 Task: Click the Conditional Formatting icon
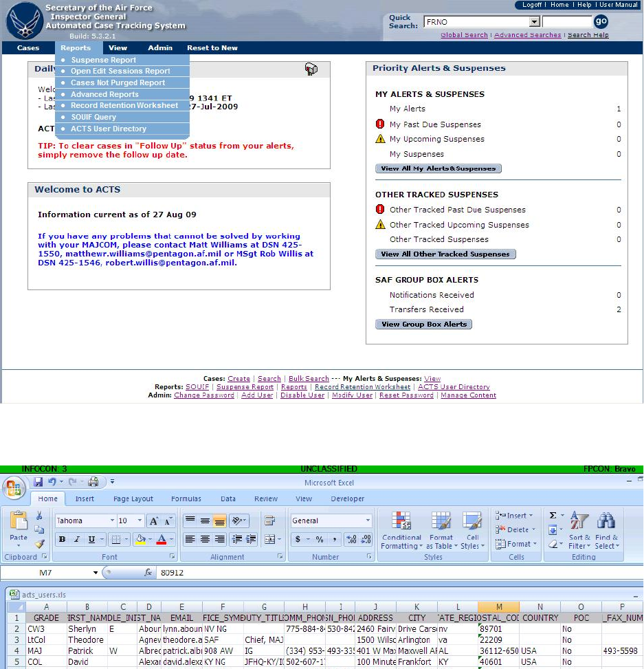click(x=401, y=521)
